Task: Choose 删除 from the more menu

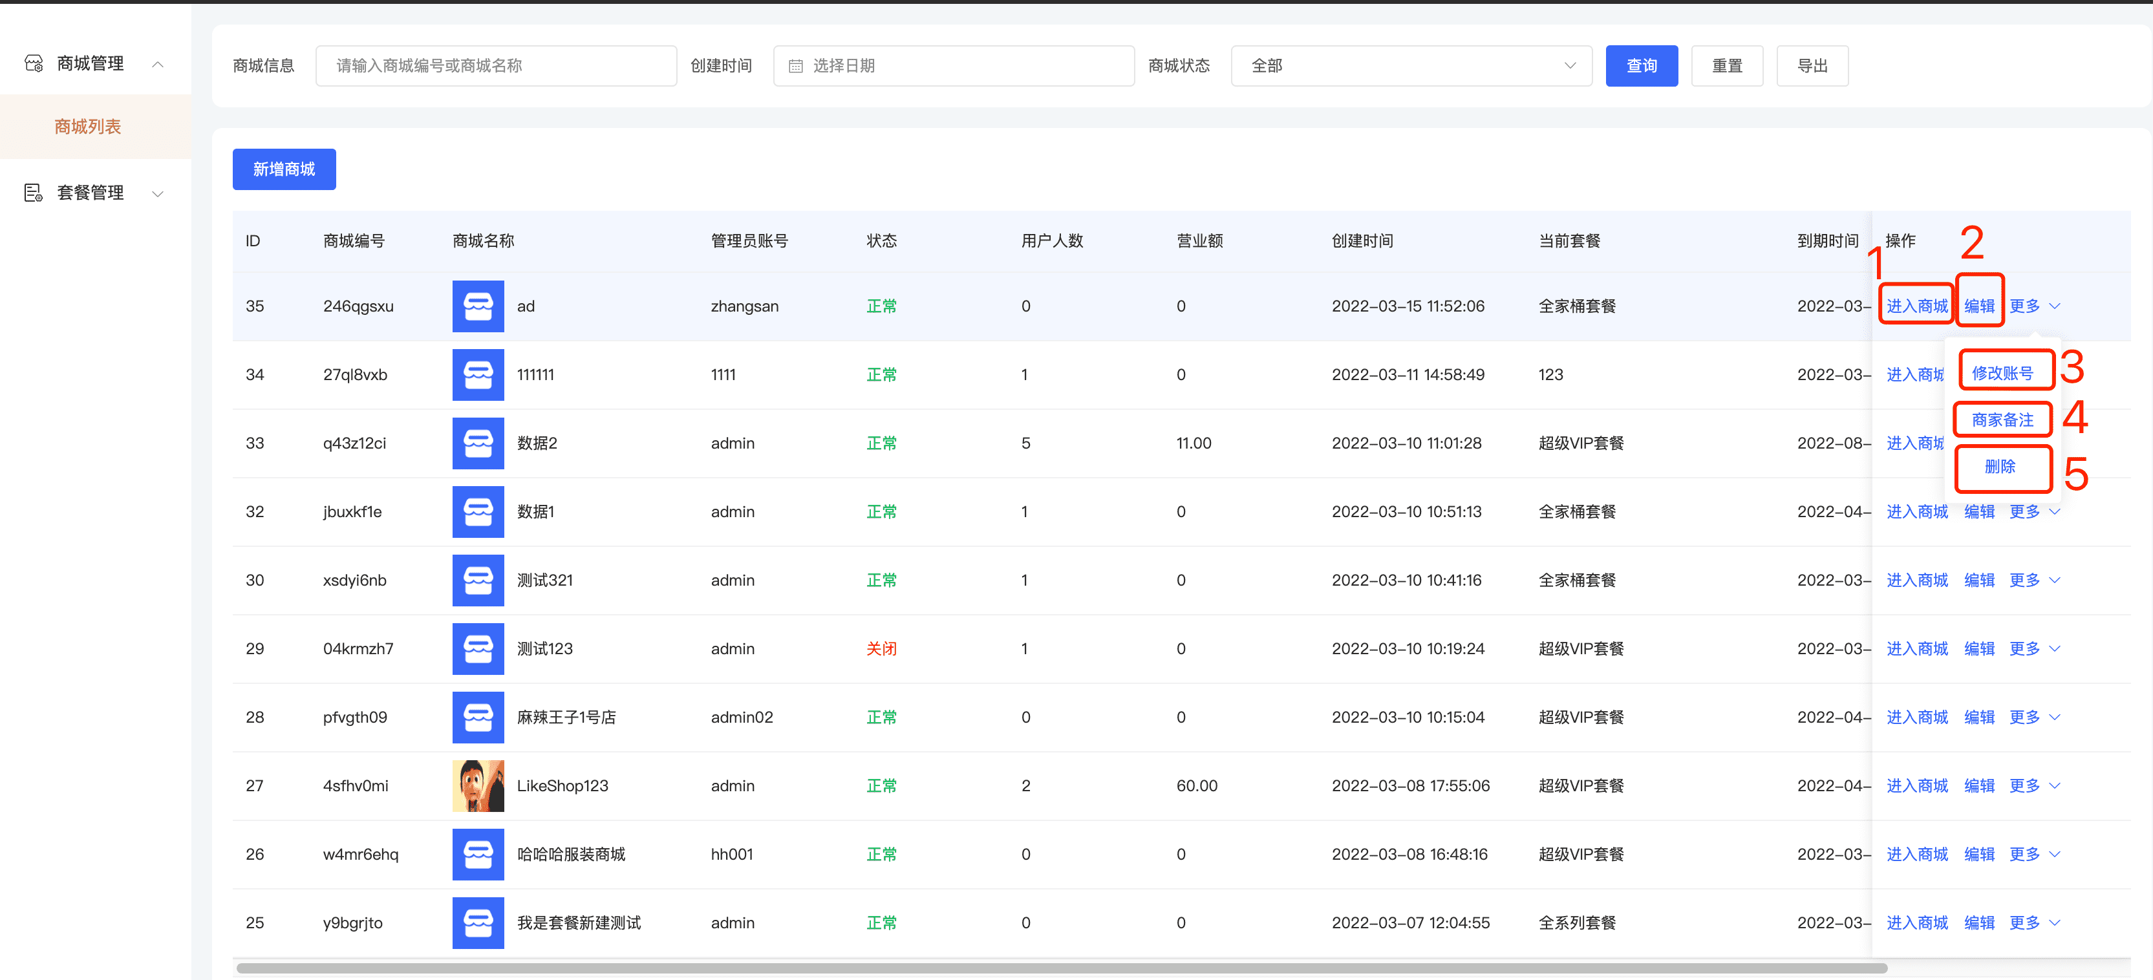Action: 2000,466
